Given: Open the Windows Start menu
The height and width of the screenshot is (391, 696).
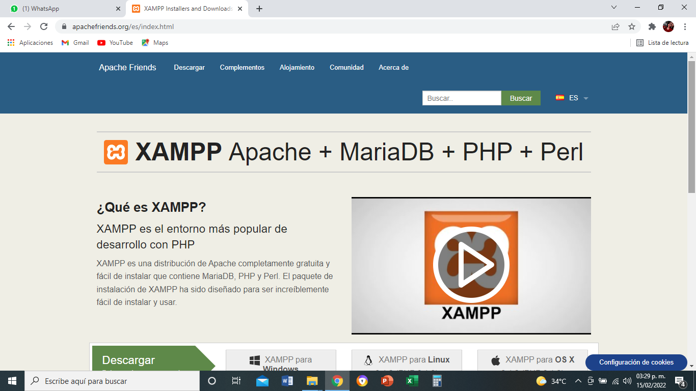Looking at the screenshot, I should click(12, 381).
